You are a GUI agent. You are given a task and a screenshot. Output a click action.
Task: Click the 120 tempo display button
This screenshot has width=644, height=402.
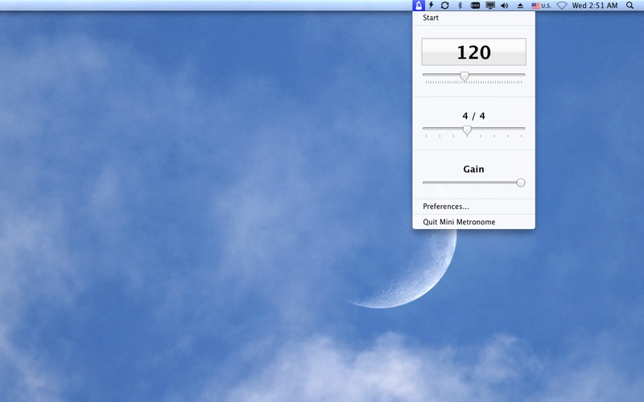[473, 52]
